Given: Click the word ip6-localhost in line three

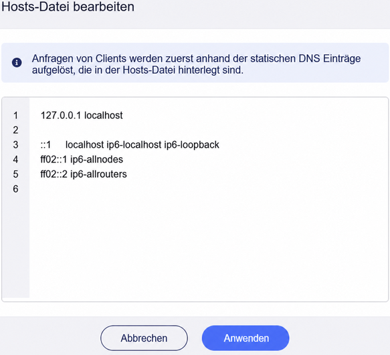Looking at the screenshot, I should point(134,144).
